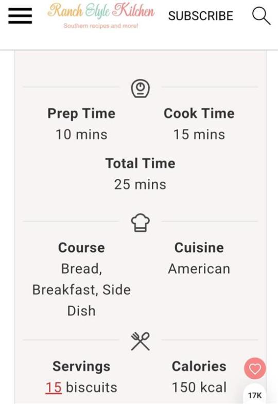This screenshot has width=278, height=404.
Task: Click the crossed utensils icon
Action: pyautogui.click(x=140, y=341)
